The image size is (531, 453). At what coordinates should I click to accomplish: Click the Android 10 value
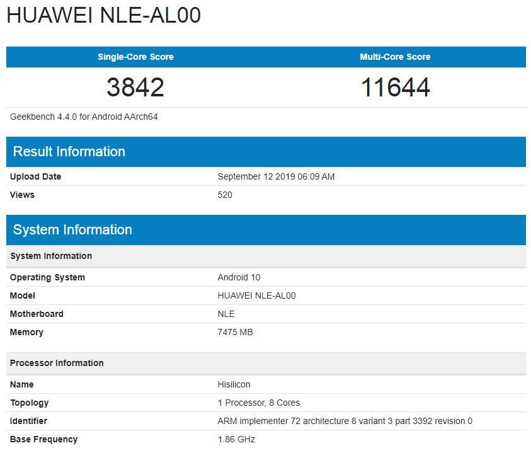[x=239, y=277]
